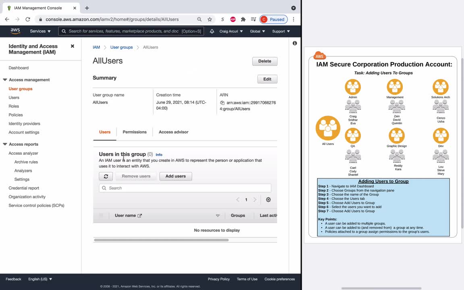Click the users Search input field
Viewport: 464px width, 290px height.
coord(185,188)
